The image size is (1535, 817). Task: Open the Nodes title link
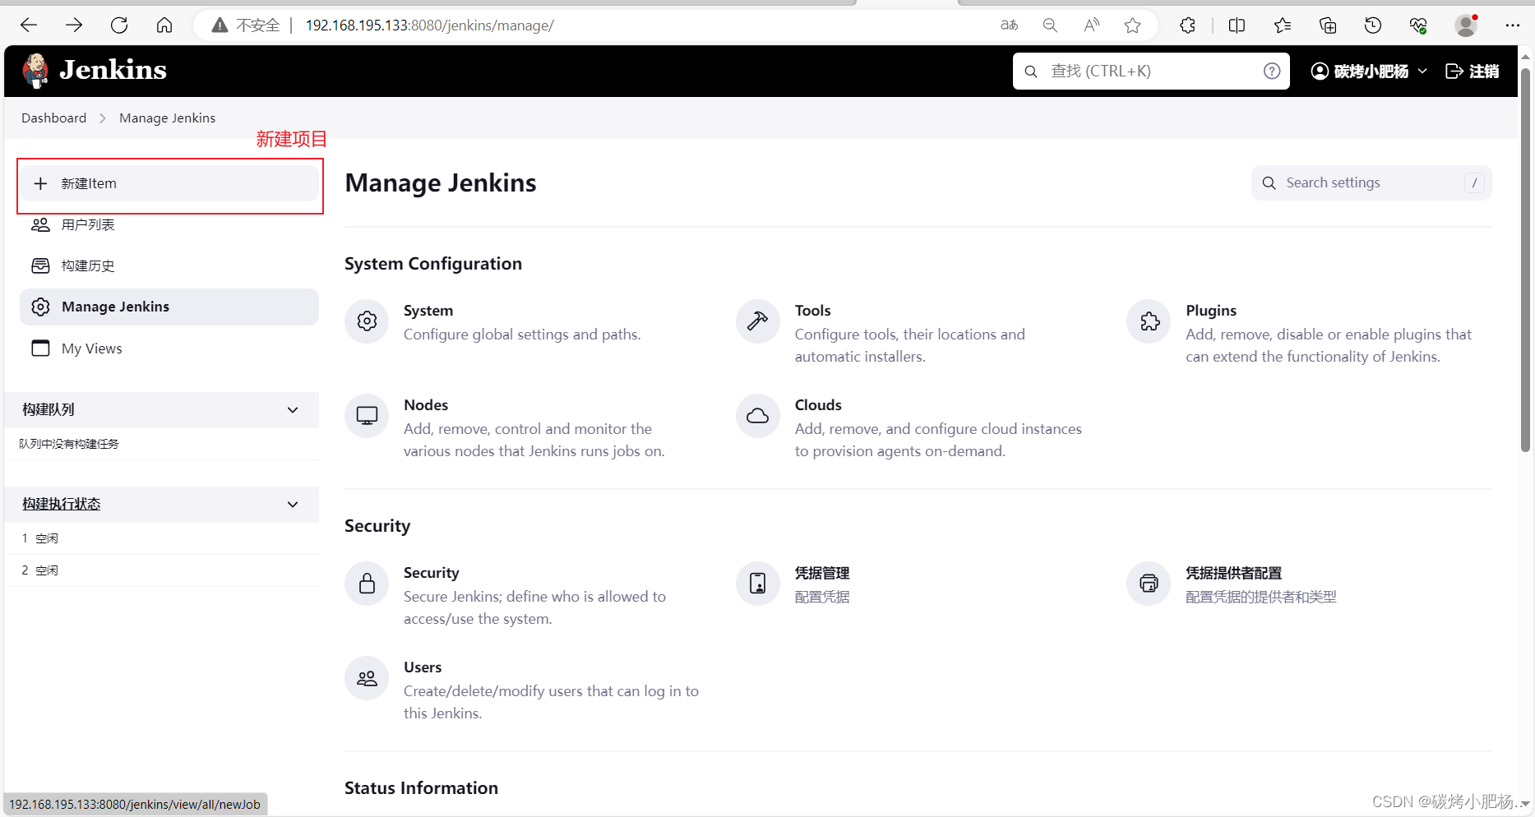click(425, 404)
